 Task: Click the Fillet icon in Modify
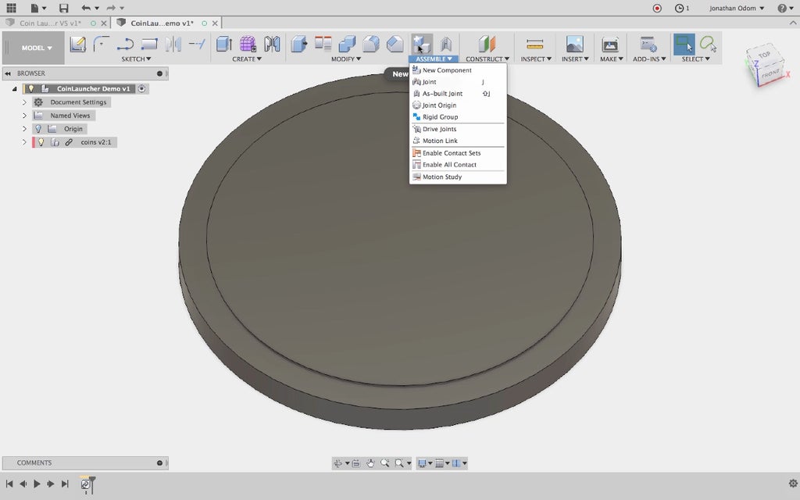[371, 44]
